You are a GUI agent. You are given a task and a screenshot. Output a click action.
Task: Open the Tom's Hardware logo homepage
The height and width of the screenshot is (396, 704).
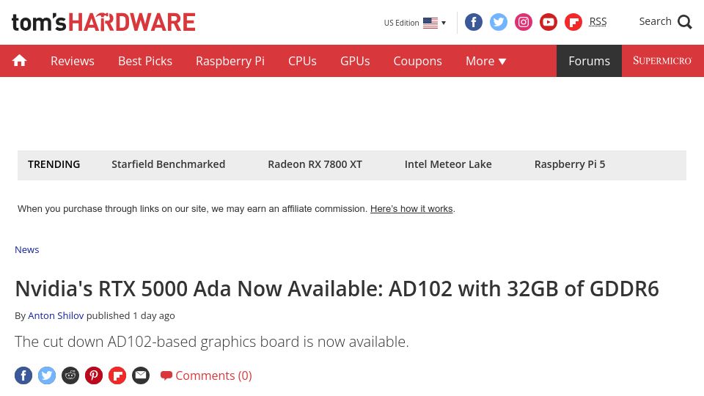click(103, 23)
